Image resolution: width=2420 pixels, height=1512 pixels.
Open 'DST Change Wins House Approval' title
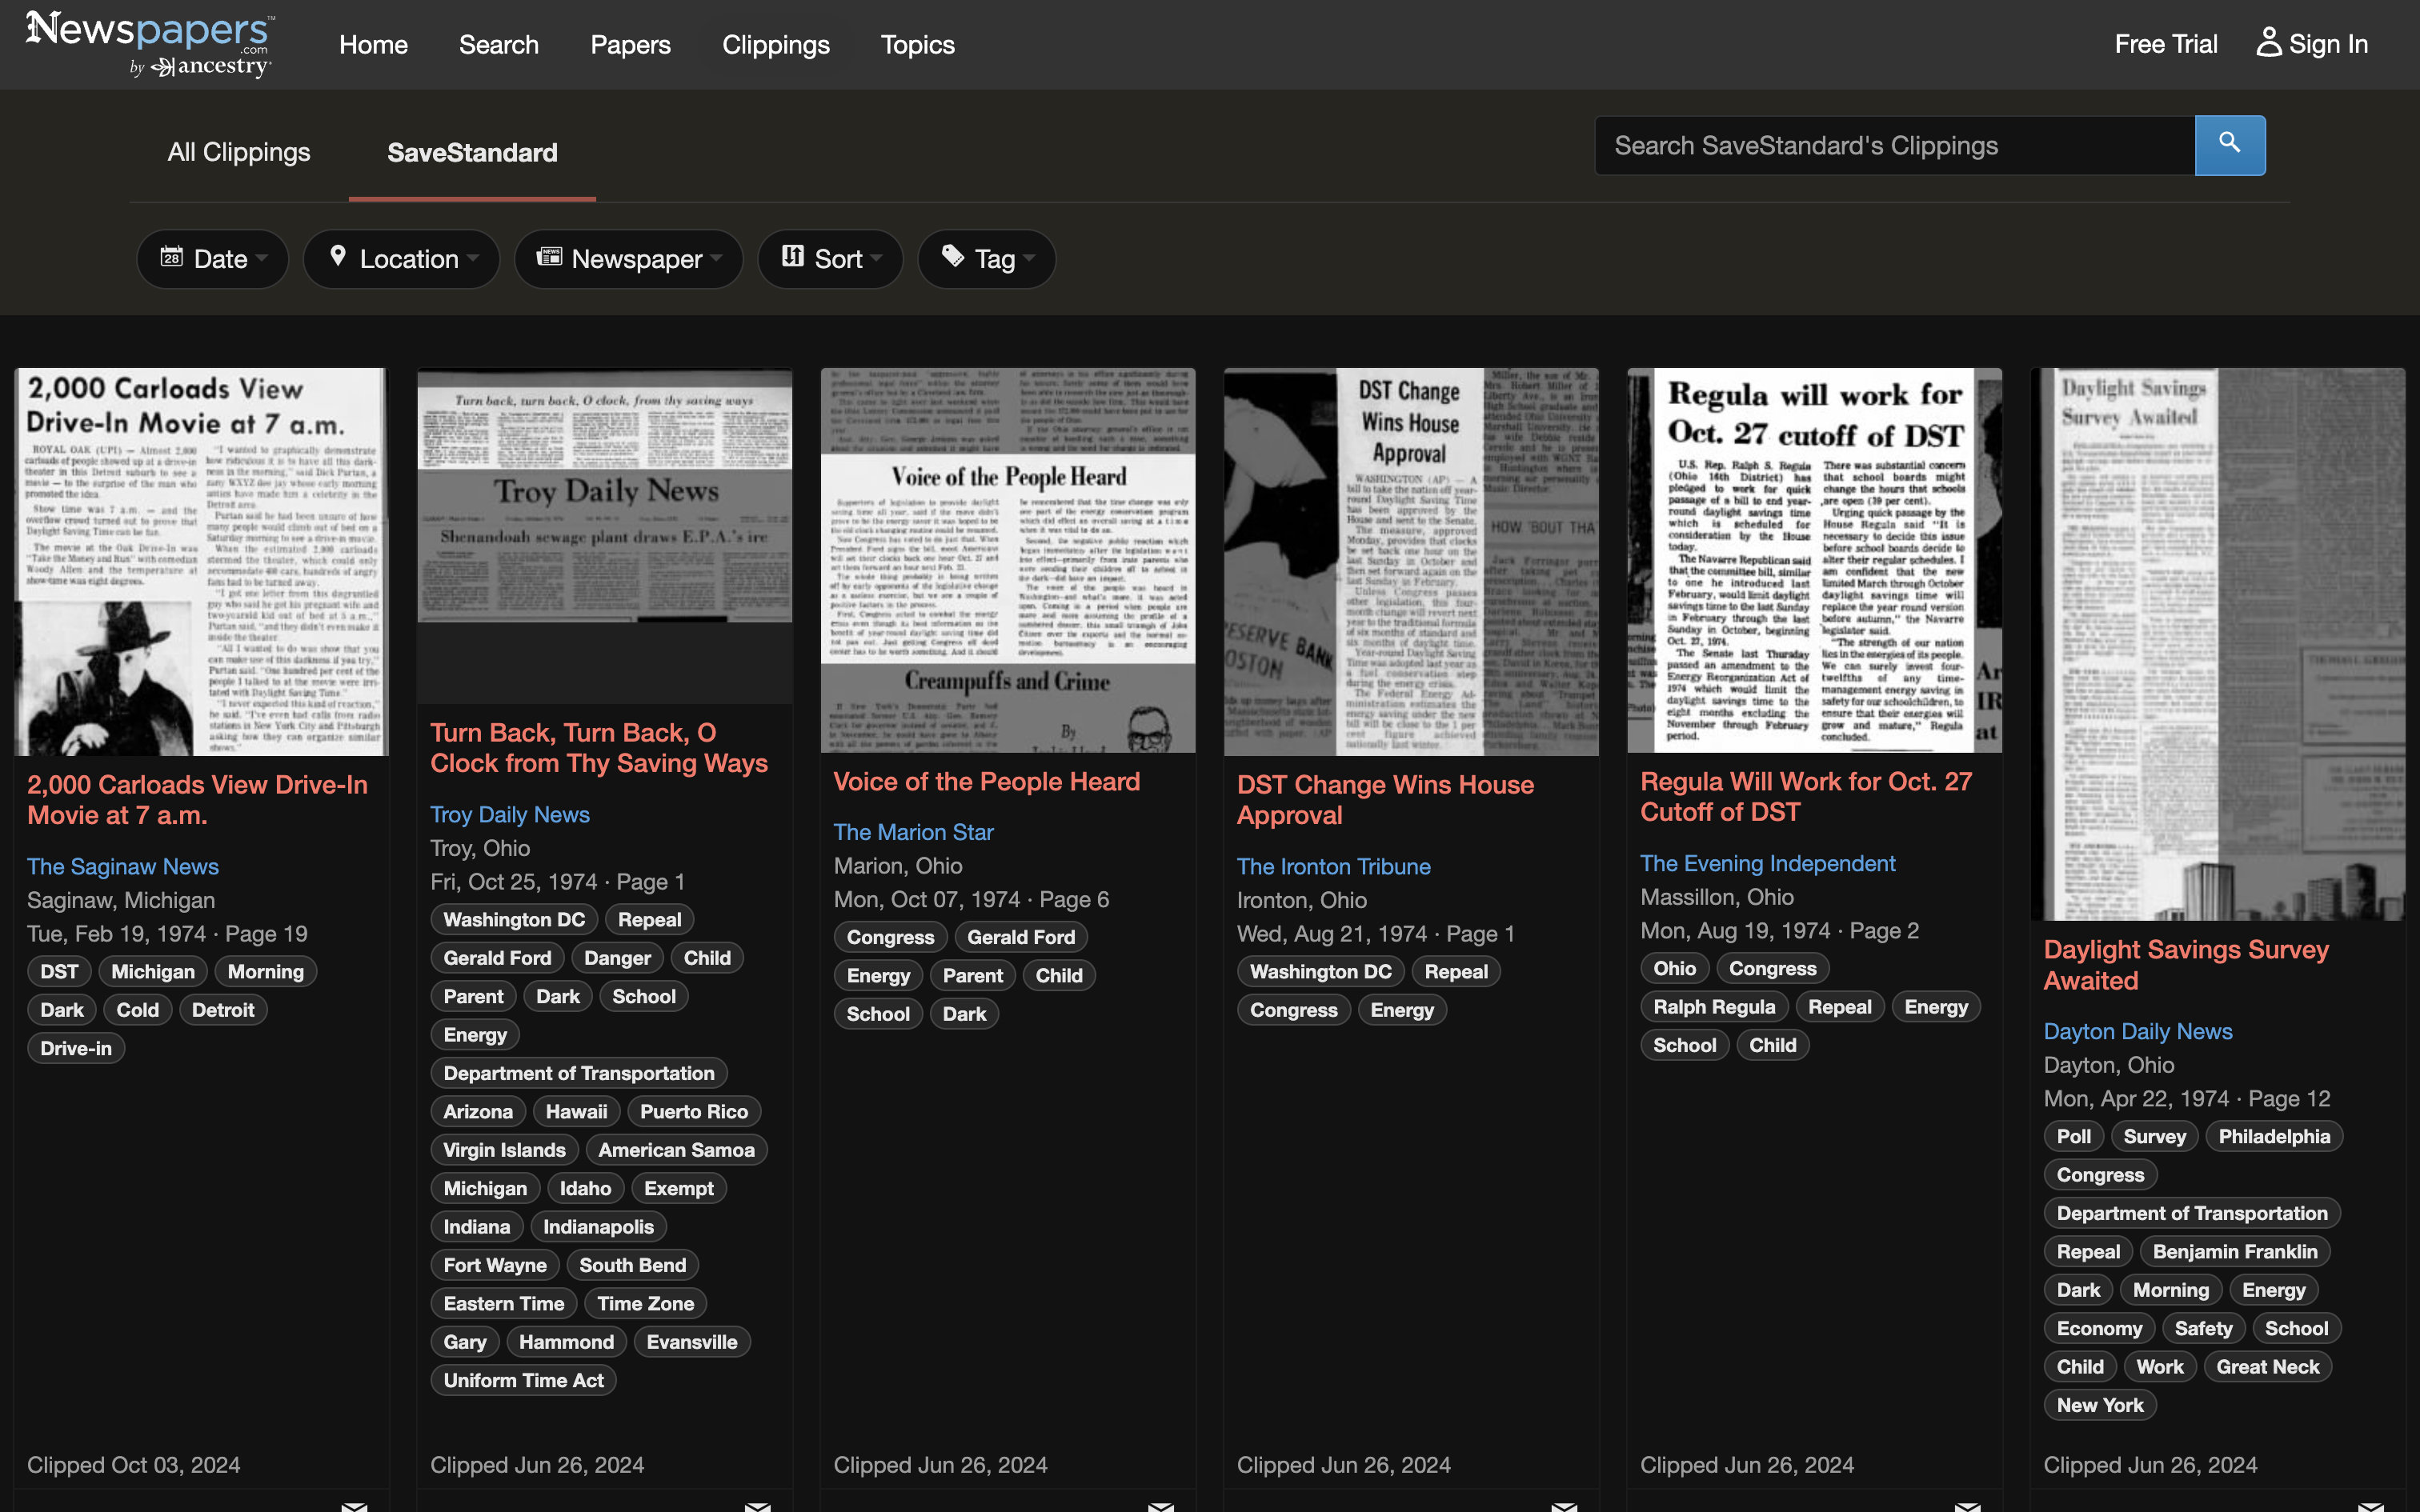(1385, 800)
